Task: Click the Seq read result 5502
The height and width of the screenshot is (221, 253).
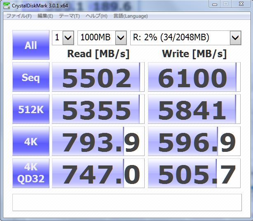Action: [98, 77]
